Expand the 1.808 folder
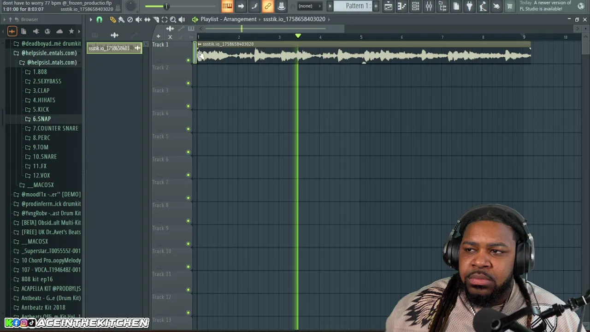 pyautogui.click(x=36, y=72)
